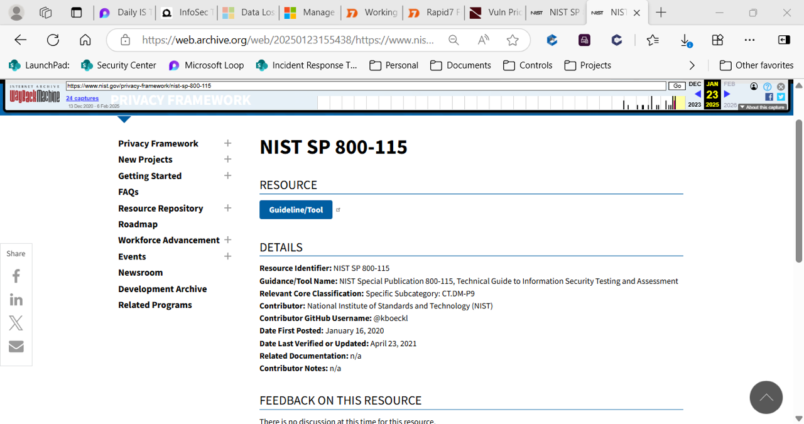Close the Wayback Machine toolbar
The width and height of the screenshot is (804, 424).
[x=781, y=87]
